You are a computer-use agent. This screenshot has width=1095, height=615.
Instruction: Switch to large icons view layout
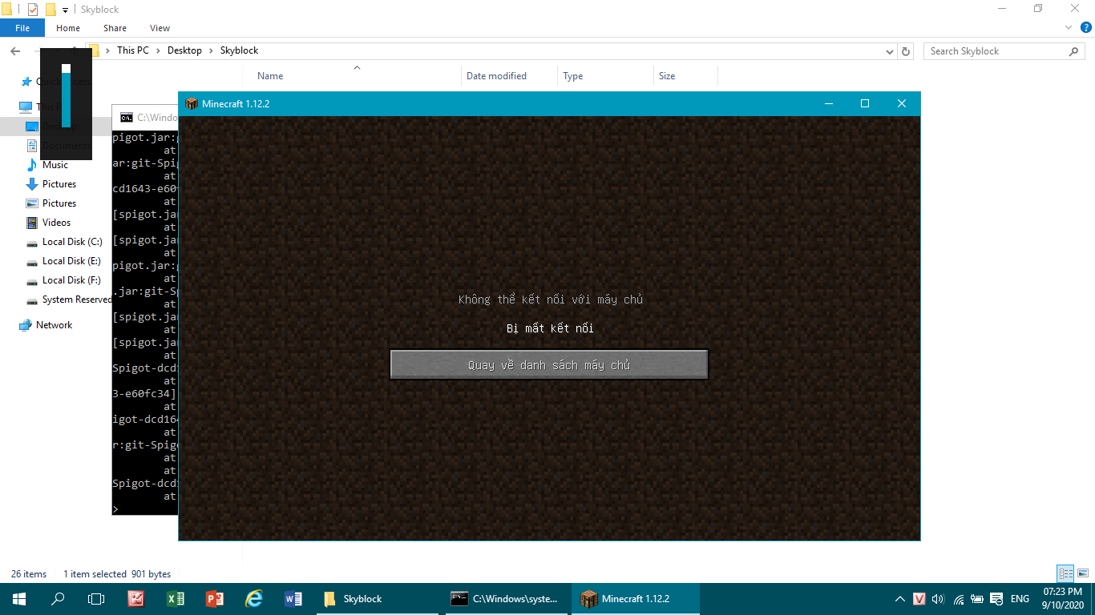tap(1083, 573)
